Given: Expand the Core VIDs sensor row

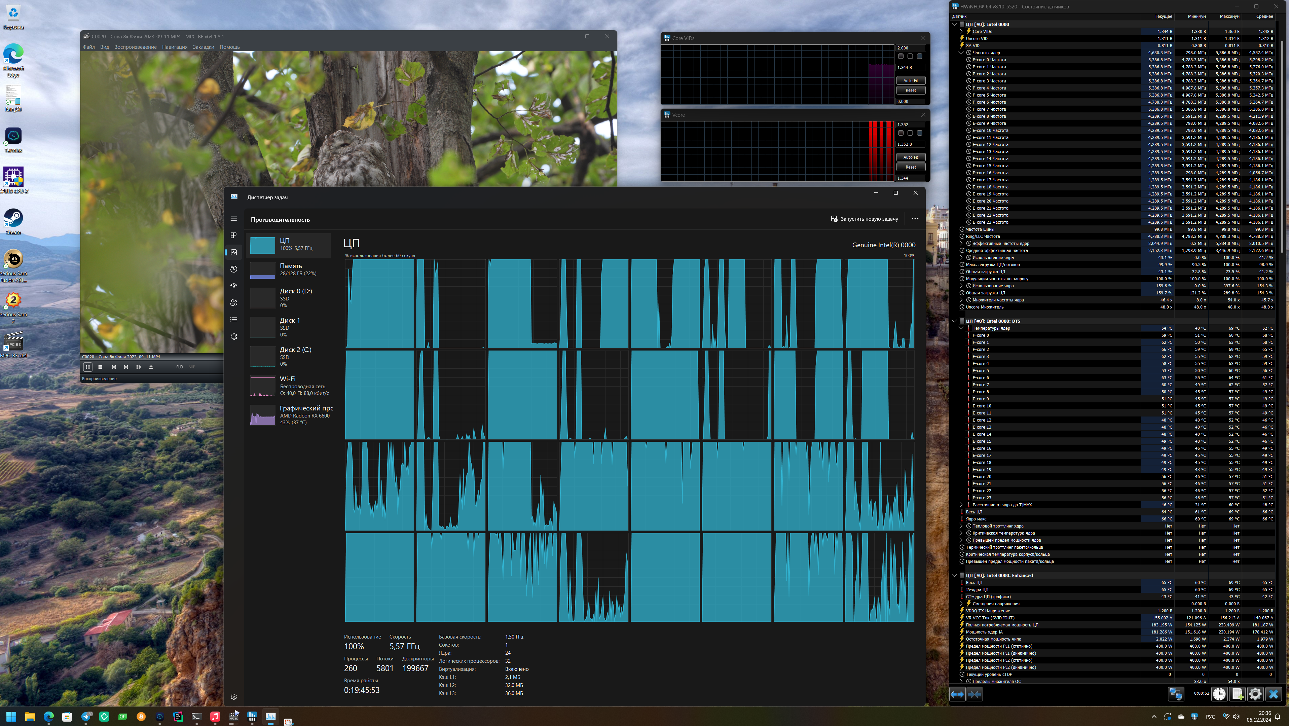Looking at the screenshot, I should pyautogui.click(x=961, y=32).
